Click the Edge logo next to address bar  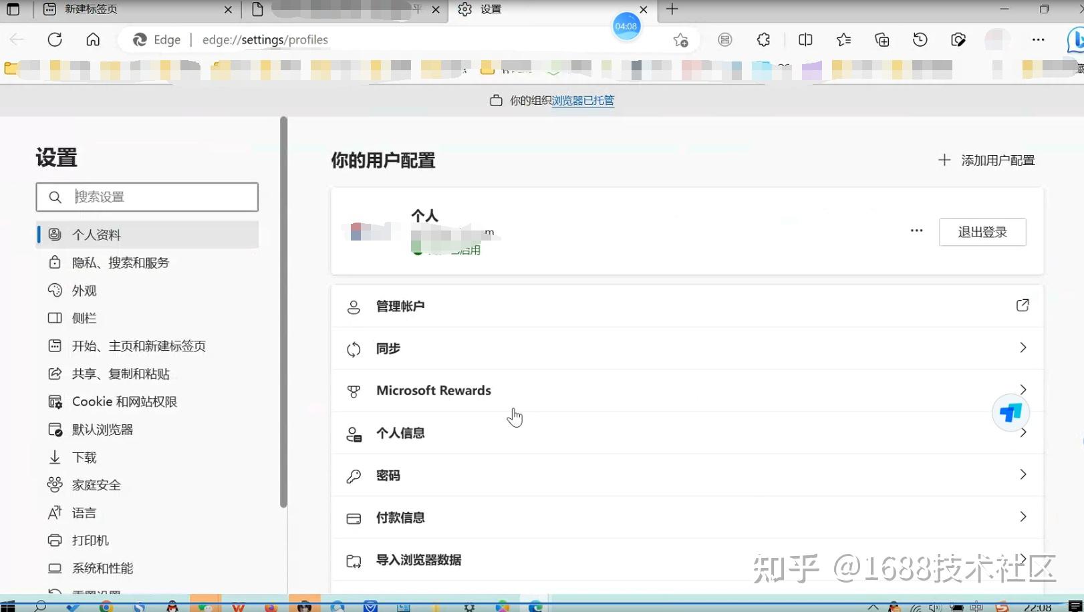(x=140, y=39)
